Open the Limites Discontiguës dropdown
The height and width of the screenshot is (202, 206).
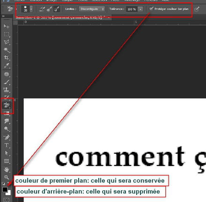pyautogui.click(x=92, y=9)
